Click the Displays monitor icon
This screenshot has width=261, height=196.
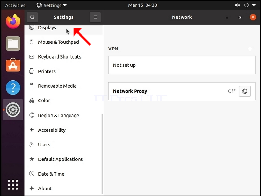coord(32,27)
